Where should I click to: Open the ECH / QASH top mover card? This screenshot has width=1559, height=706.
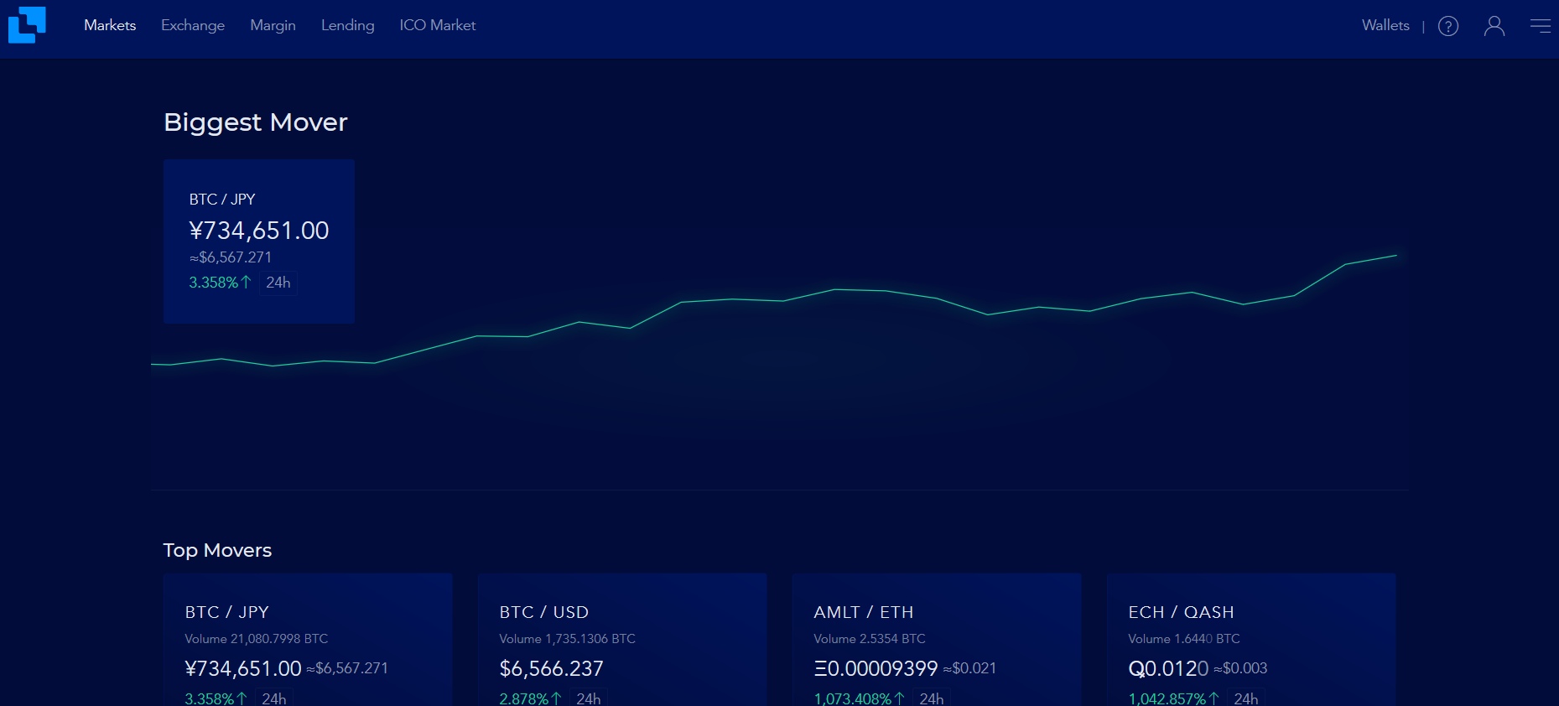(x=1251, y=640)
